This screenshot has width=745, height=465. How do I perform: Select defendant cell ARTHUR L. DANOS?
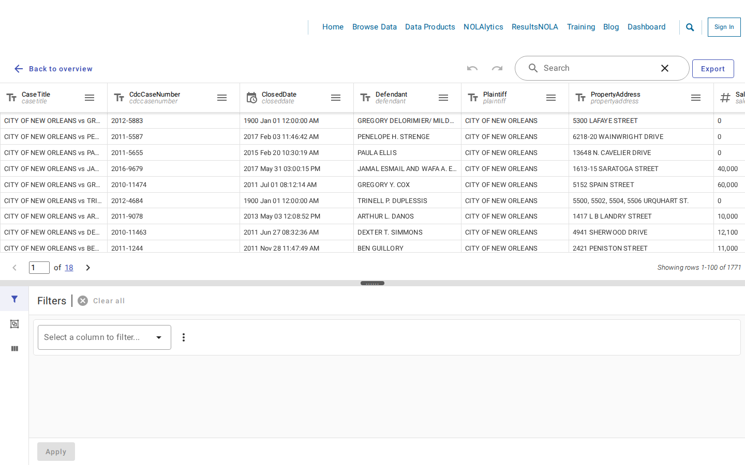coord(407,216)
